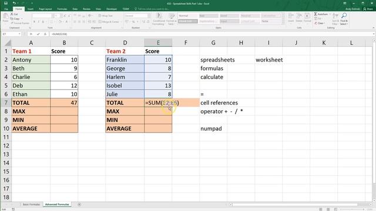This screenshot has height=211, width=376.
Task: Click Team 1 total cell showing 47
Action: tap(64, 103)
